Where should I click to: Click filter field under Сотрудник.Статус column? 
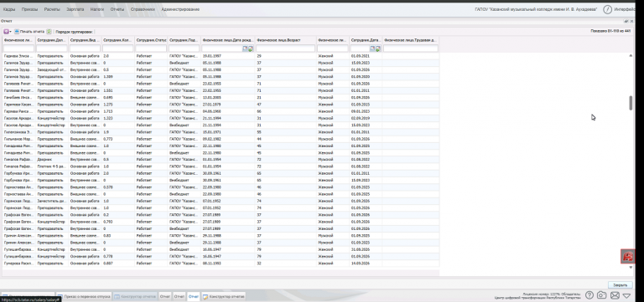click(x=151, y=49)
